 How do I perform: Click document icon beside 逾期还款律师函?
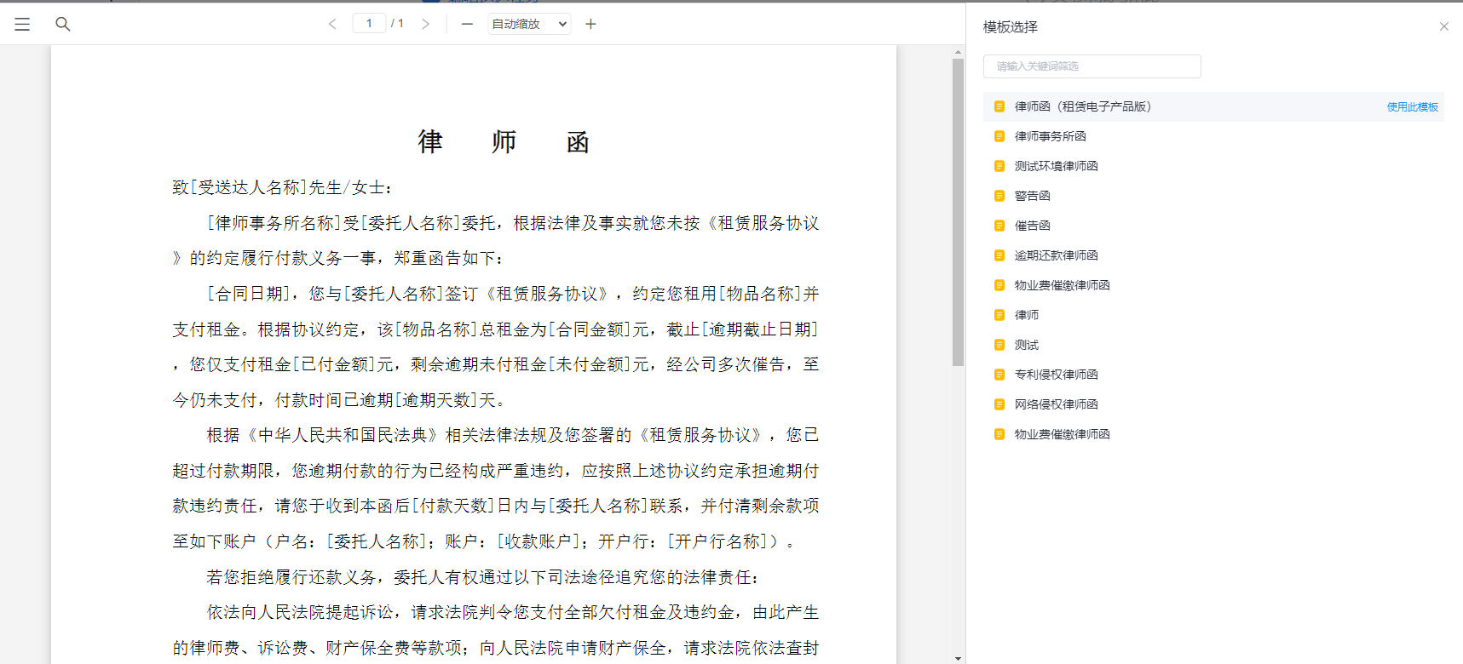point(999,255)
